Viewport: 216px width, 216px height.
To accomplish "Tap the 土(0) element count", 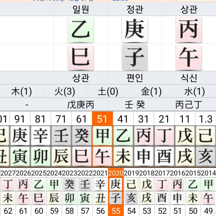I will 108,92.
